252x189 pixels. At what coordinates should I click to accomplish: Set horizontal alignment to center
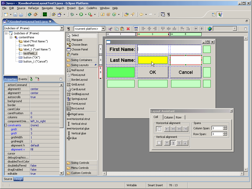tap(179, 129)
